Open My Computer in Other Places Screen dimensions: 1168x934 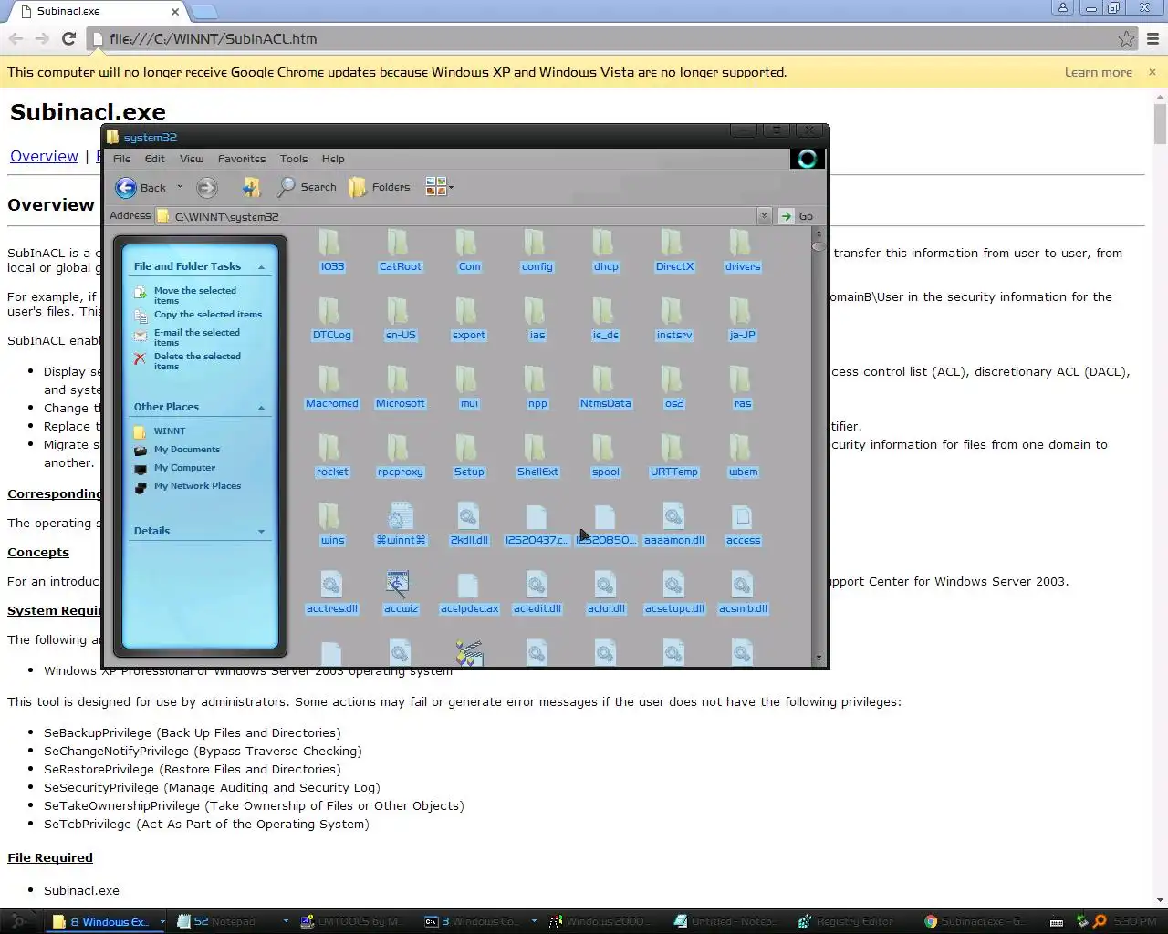pyautogui.click(x=185, y=468)
